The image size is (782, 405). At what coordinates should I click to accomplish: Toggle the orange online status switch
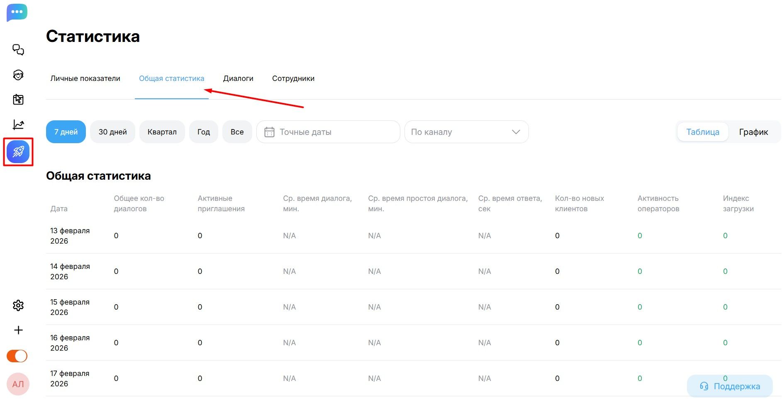(x=17, y=356)
